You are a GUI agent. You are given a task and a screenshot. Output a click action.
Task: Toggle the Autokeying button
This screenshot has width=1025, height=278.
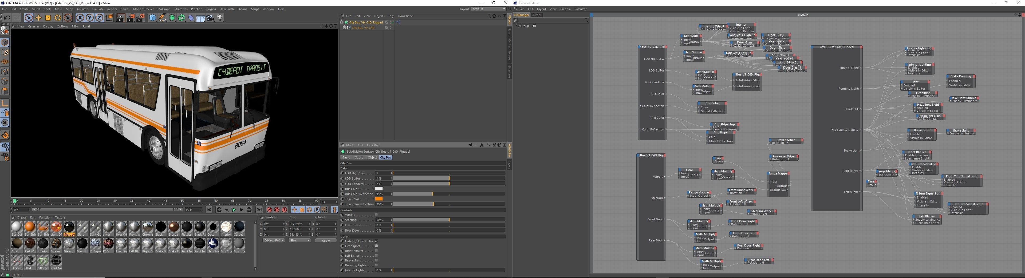coord(277,210)
